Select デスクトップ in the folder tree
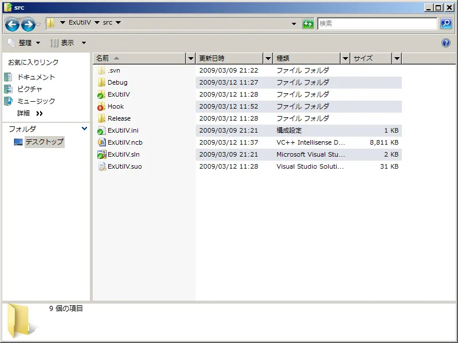 [44, 142]
